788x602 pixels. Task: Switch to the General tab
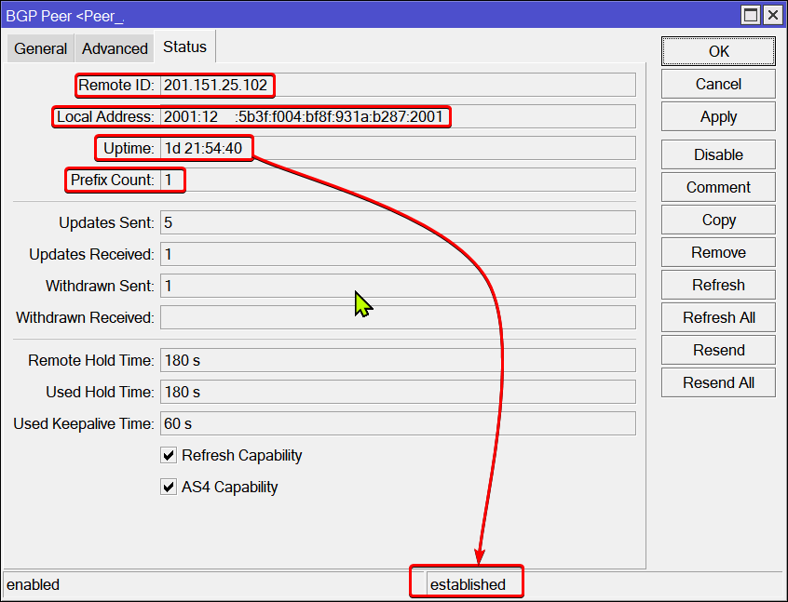coord(40,48)
